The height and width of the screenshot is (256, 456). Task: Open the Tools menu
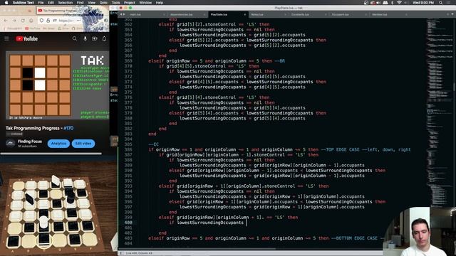point(115,3)
